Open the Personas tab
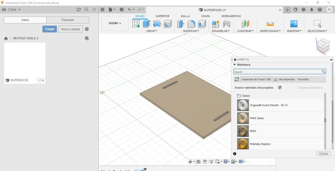Viewport: 335px width, 171px height. tap(68, 20)
